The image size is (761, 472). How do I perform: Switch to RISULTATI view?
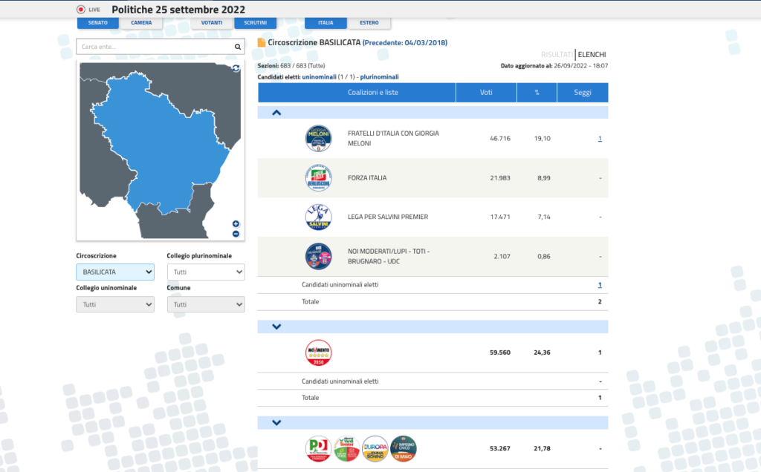coord(557,54)
